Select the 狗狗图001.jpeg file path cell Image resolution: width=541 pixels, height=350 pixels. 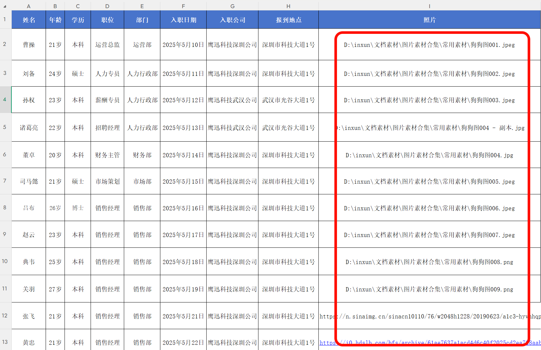[x=429, y=45]
